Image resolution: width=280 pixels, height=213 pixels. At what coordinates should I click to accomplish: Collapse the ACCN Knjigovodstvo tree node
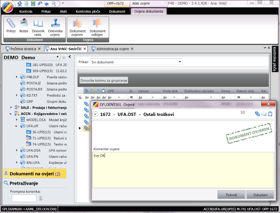(11, 113)
